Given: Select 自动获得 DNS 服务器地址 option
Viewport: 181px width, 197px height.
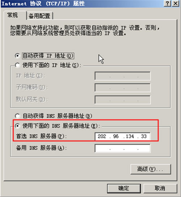Looking at the screenshot, I should tap(17, 116).
